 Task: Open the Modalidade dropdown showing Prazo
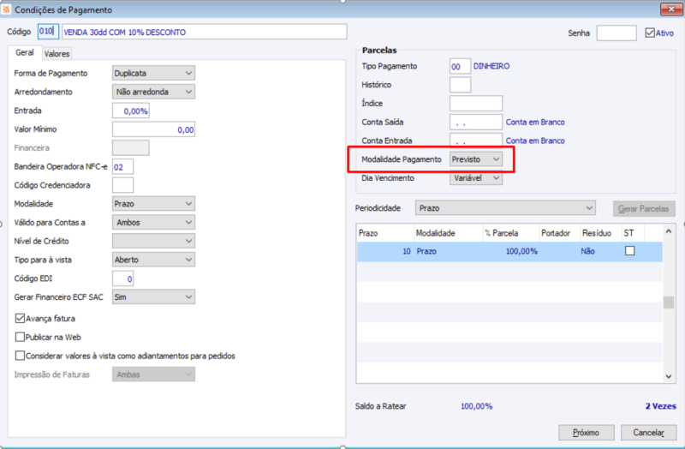(x=153, y=204)
